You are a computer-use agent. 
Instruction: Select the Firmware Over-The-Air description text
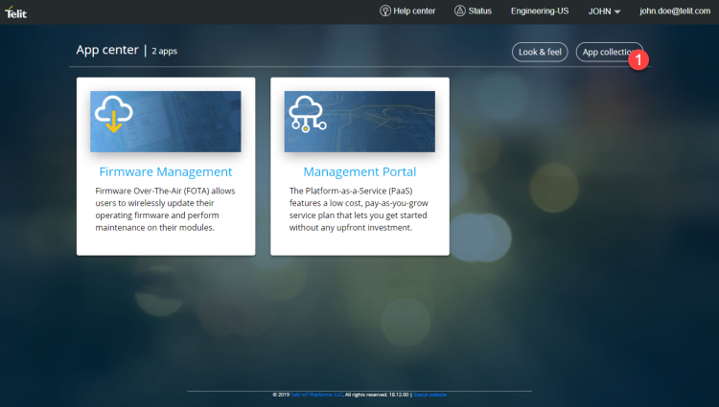point(165,209)
